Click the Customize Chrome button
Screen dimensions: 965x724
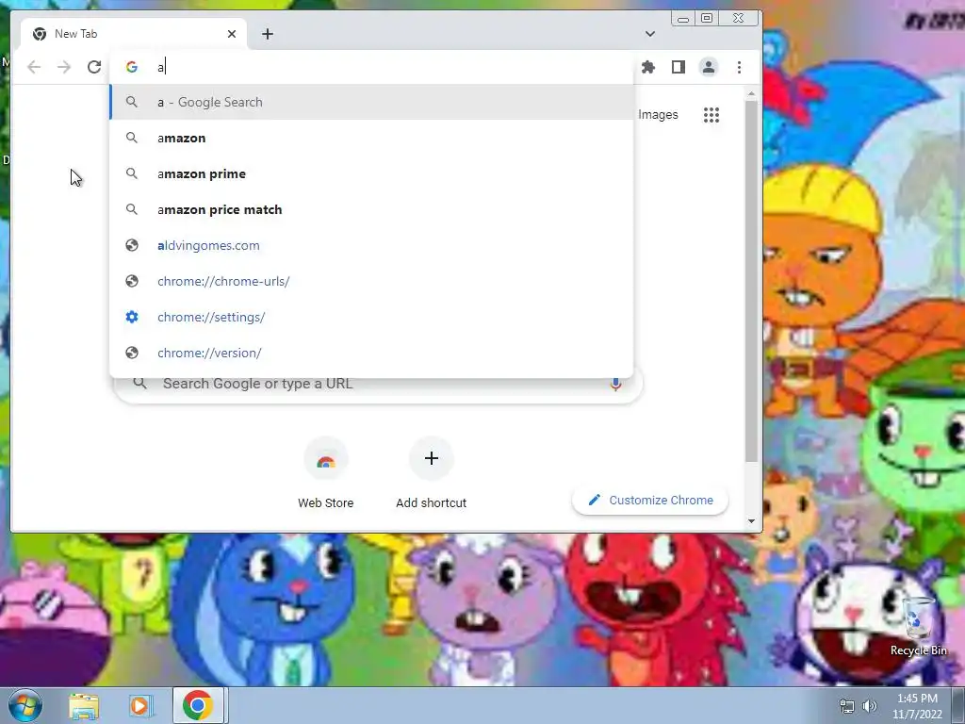[x=650, y=500]
